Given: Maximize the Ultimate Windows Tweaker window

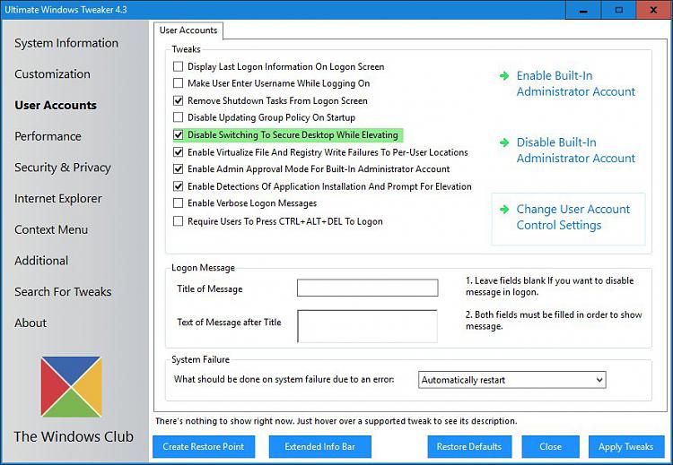Looking at the screenshot, I should point(618,10).
